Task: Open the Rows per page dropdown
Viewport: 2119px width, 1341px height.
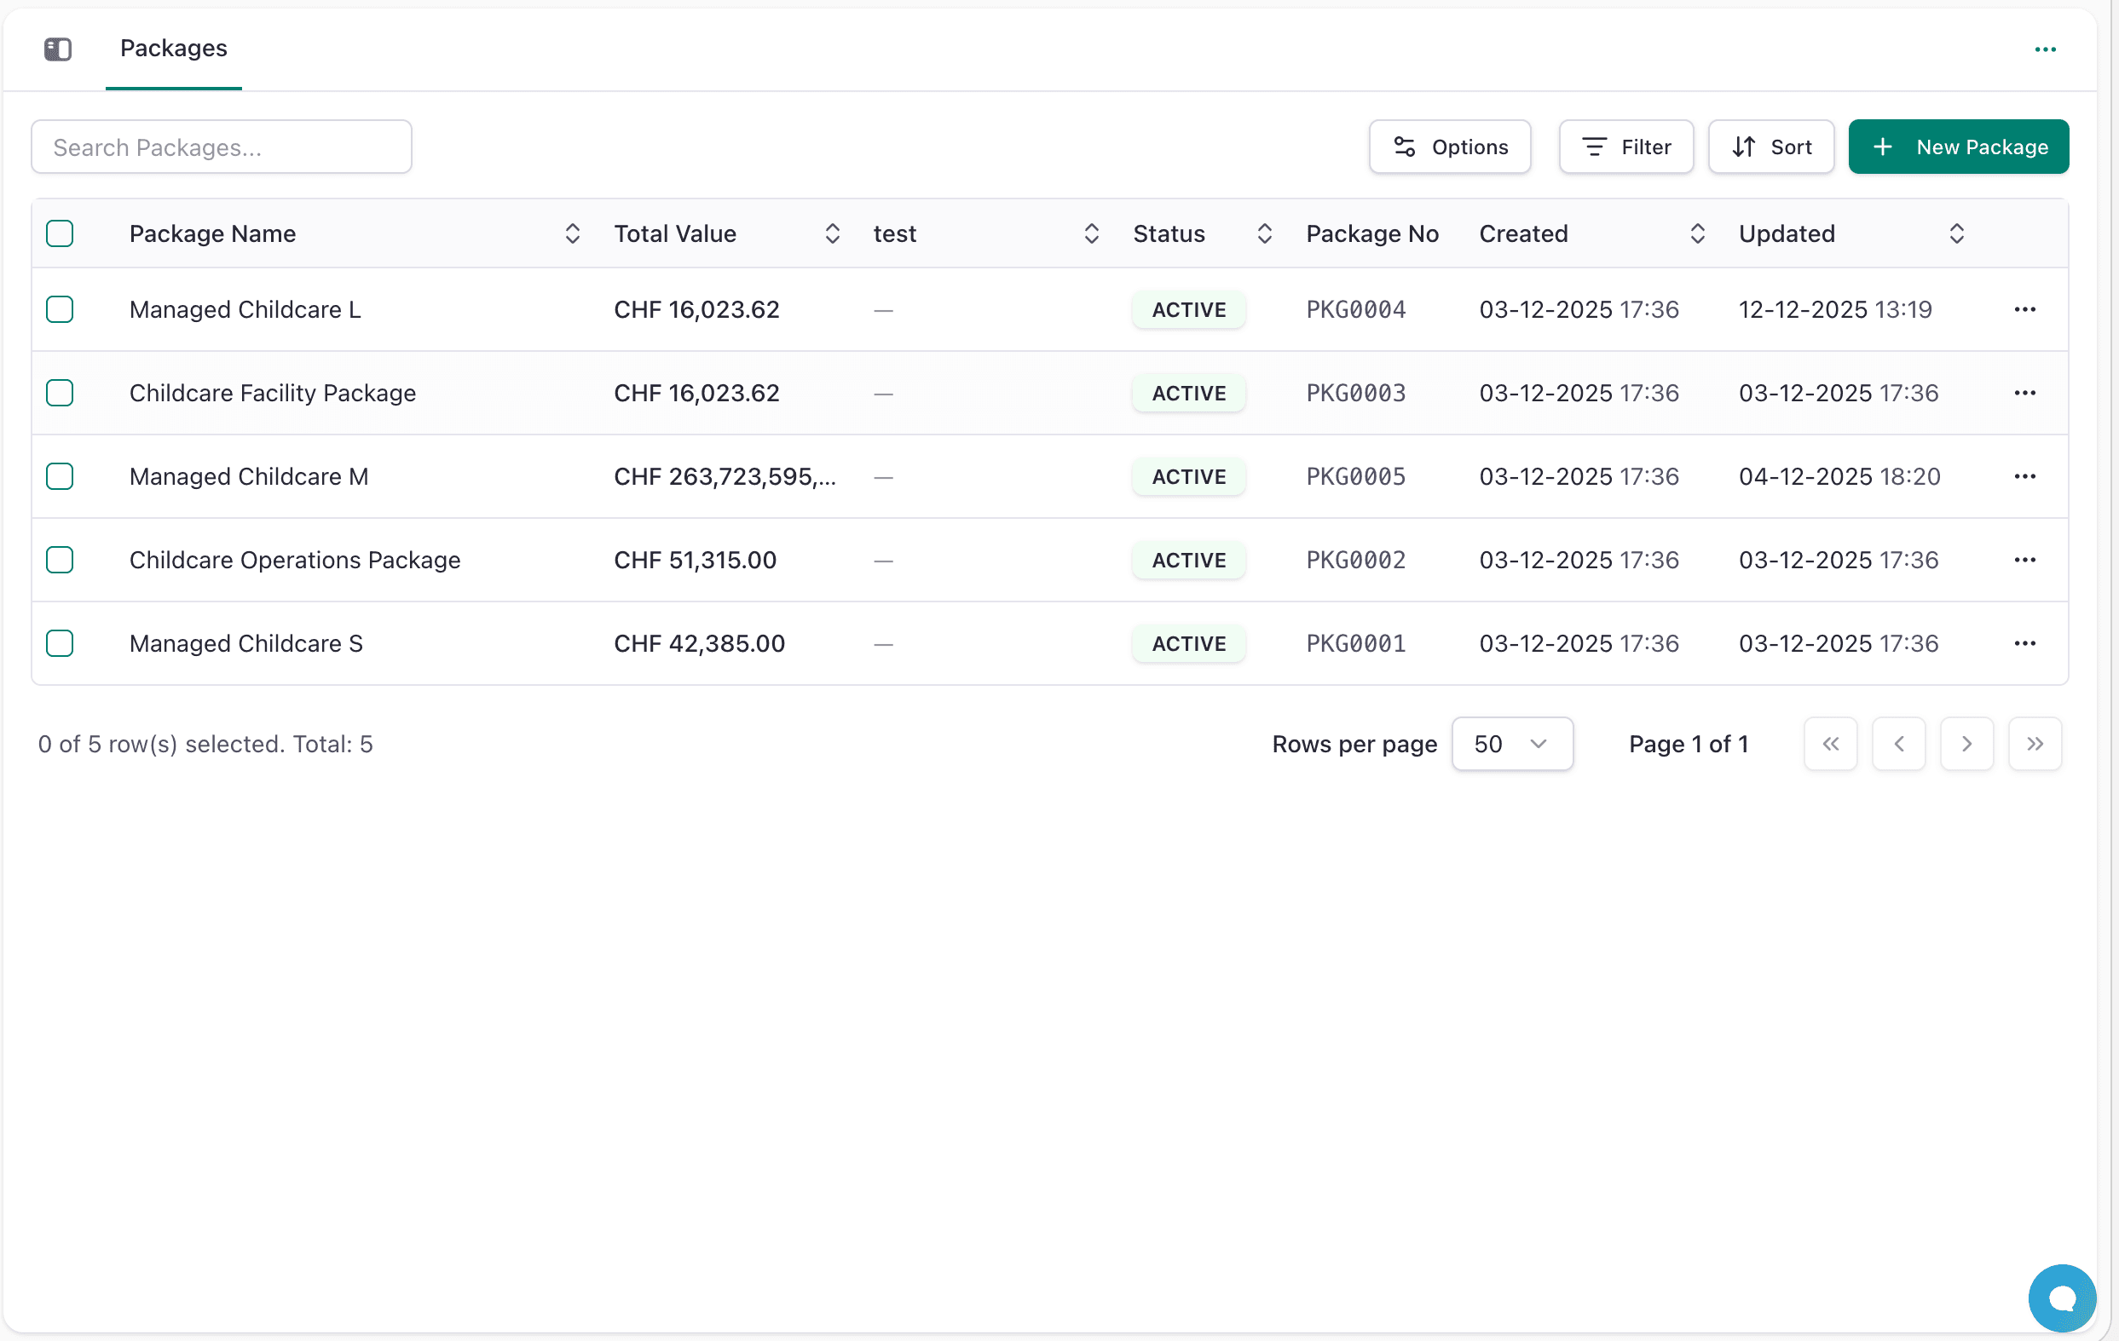Action: 1512,744
